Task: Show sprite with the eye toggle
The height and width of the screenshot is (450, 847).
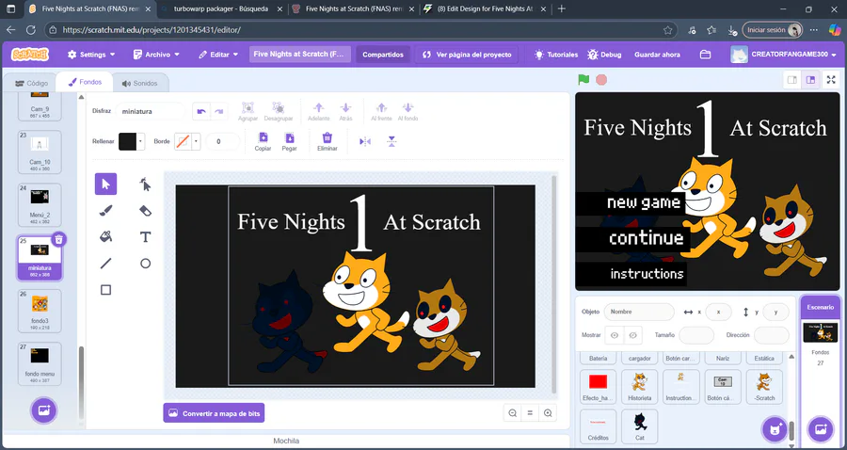Action: coord(615,335)
